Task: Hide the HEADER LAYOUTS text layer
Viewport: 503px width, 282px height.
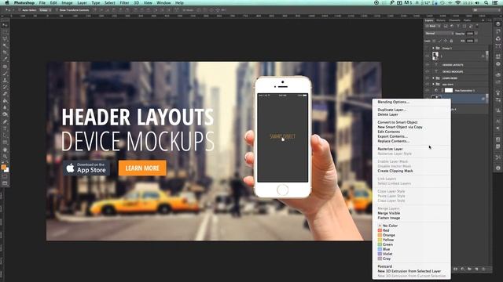Action: coord(428,65)
